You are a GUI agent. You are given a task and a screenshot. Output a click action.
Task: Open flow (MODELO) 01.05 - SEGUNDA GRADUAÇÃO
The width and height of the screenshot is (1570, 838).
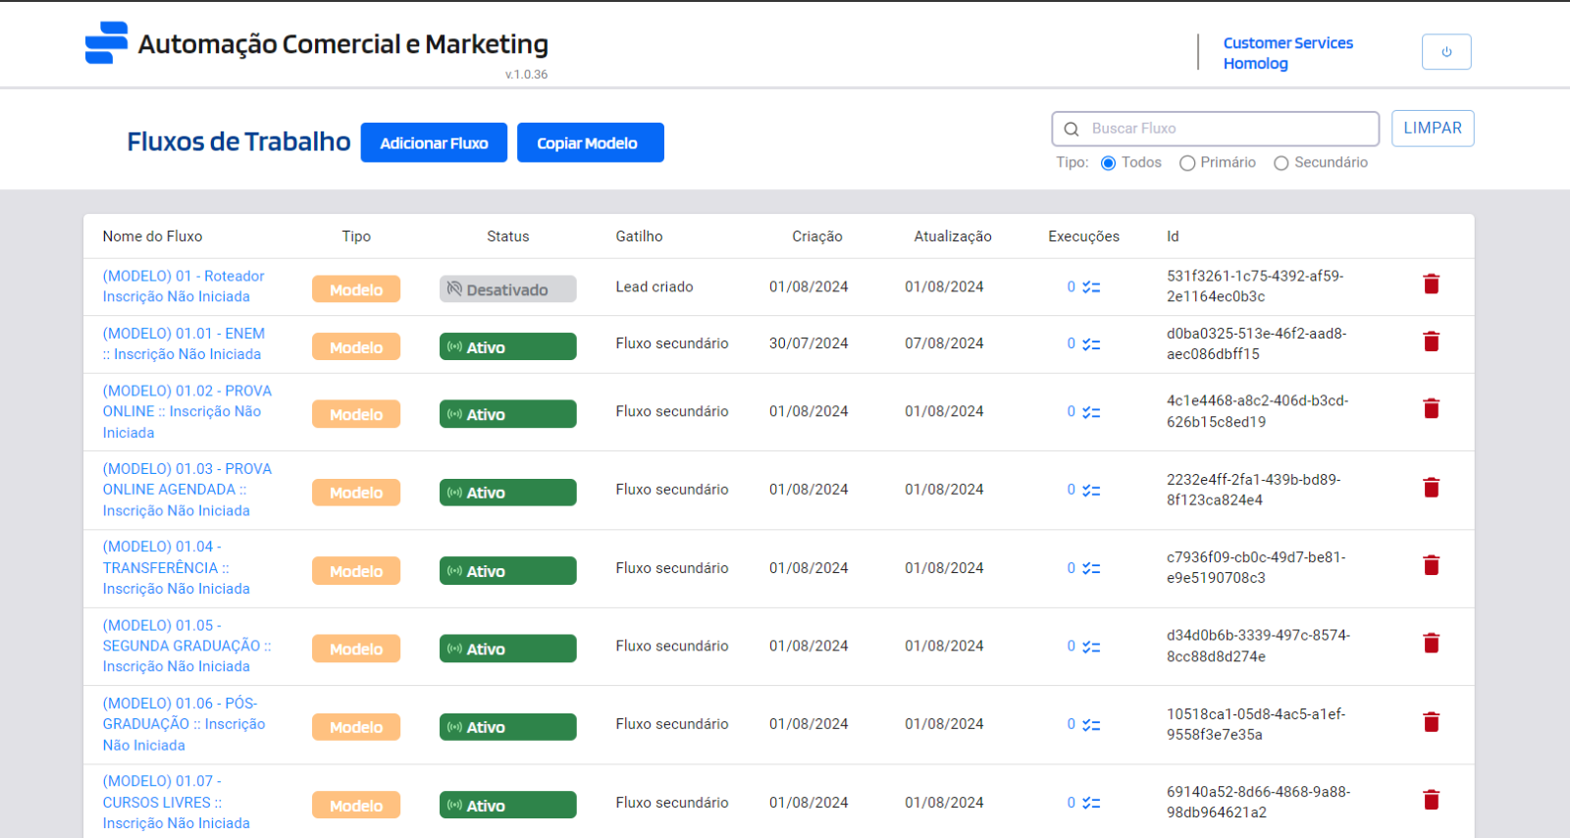click(186, 646)
